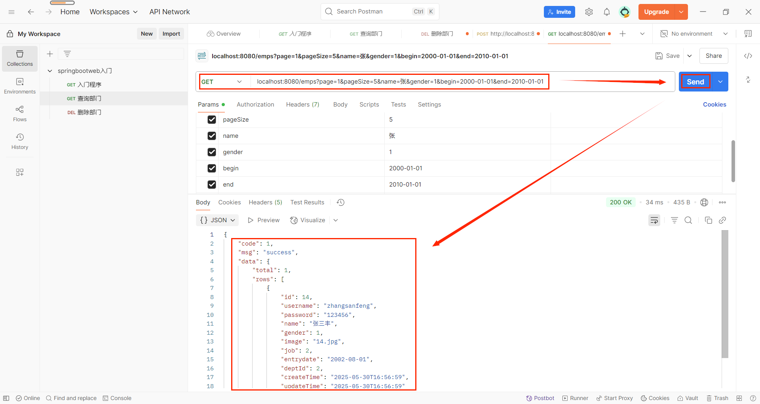
Task: Open Postbot in the status bar
Action: point(540,398)
